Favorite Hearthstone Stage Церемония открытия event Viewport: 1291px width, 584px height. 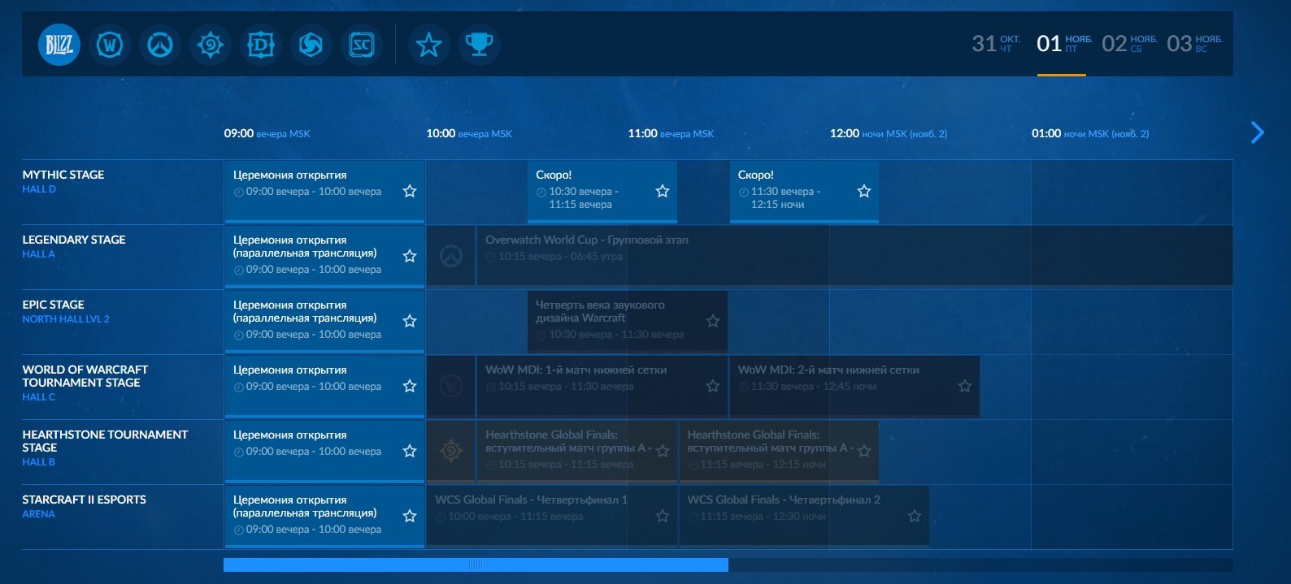410,451
